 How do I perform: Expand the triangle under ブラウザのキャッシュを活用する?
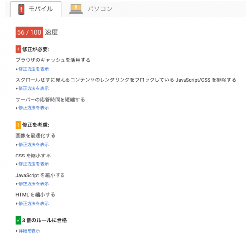click(17, 69)
